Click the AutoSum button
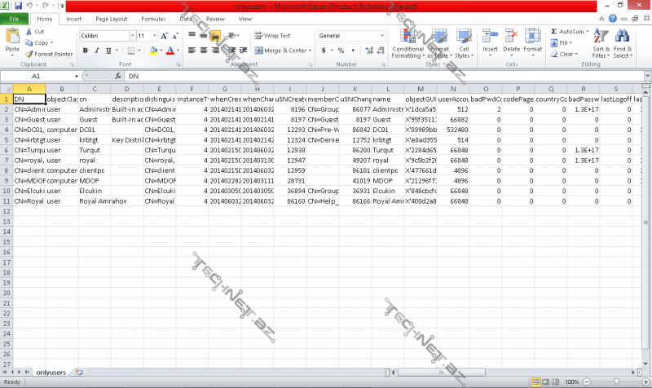The width and height of the screenshot is (652, 388). coord(570,32)
